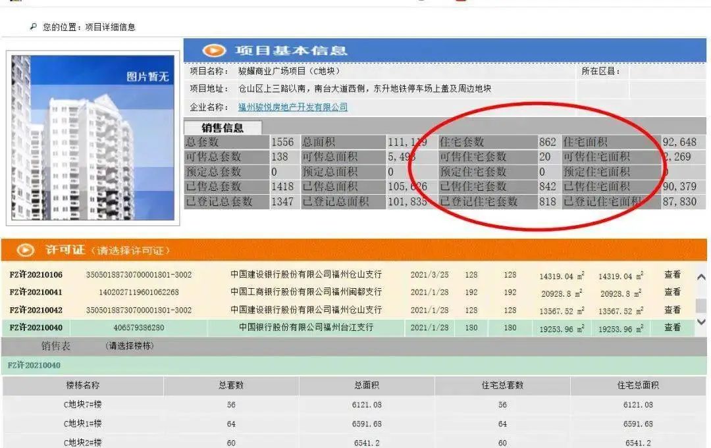This screenshot has width=711, height=448.
Task: Click the 可售总套数 value 138
Action: point(280,157)
